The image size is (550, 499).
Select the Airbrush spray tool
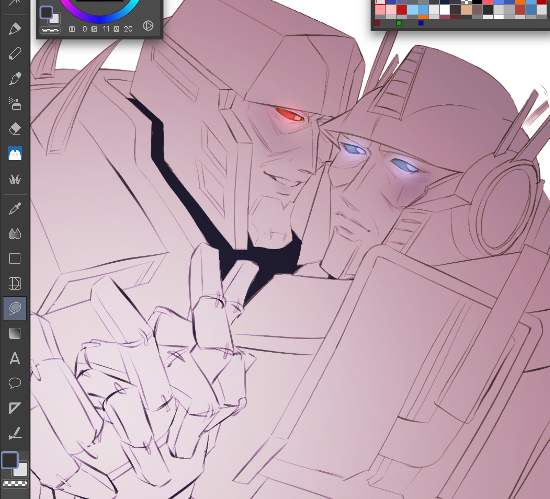pyautogui.click(x=15, y=103)
